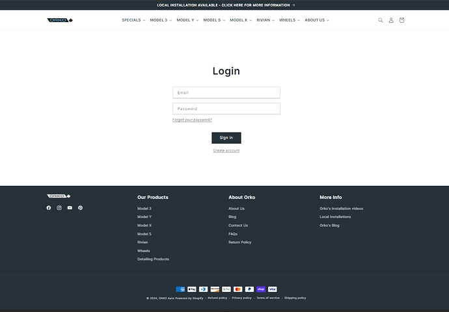Open Shipping policy link
Image resolution: width=449 pixels, height=312 pixels.
[295, 298]
